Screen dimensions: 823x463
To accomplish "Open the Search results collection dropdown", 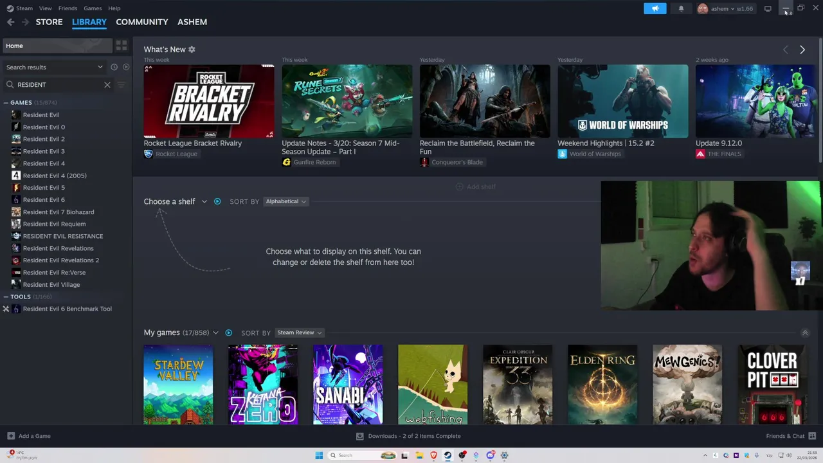I will coord(55,67).
